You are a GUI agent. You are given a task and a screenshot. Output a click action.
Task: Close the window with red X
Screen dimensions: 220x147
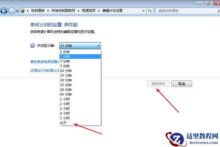217,3
